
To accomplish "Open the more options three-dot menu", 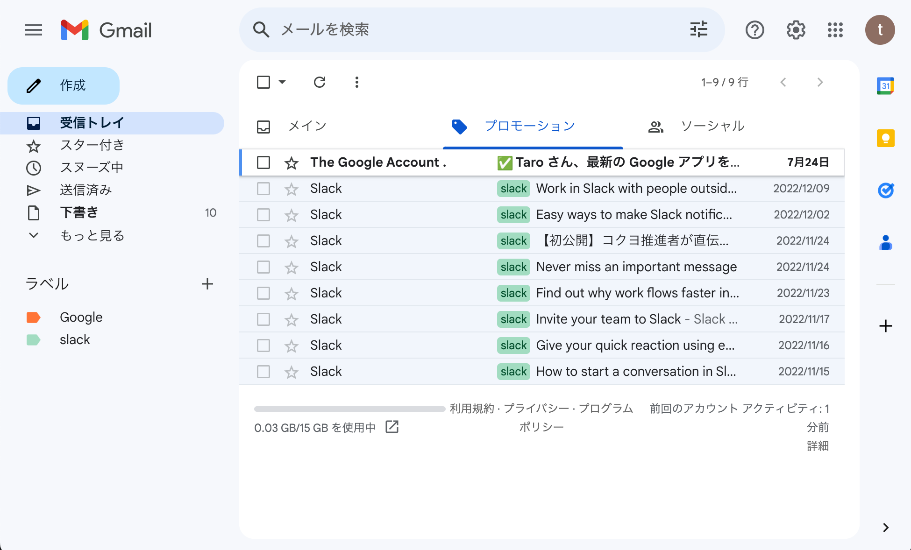I will click(357, 83).
